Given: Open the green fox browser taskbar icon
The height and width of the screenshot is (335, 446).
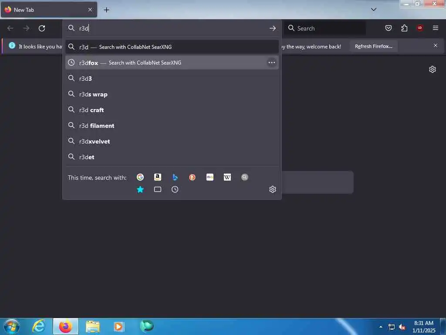Looking at the screenshot, I should pyautogui.click(x=147, y=326).
